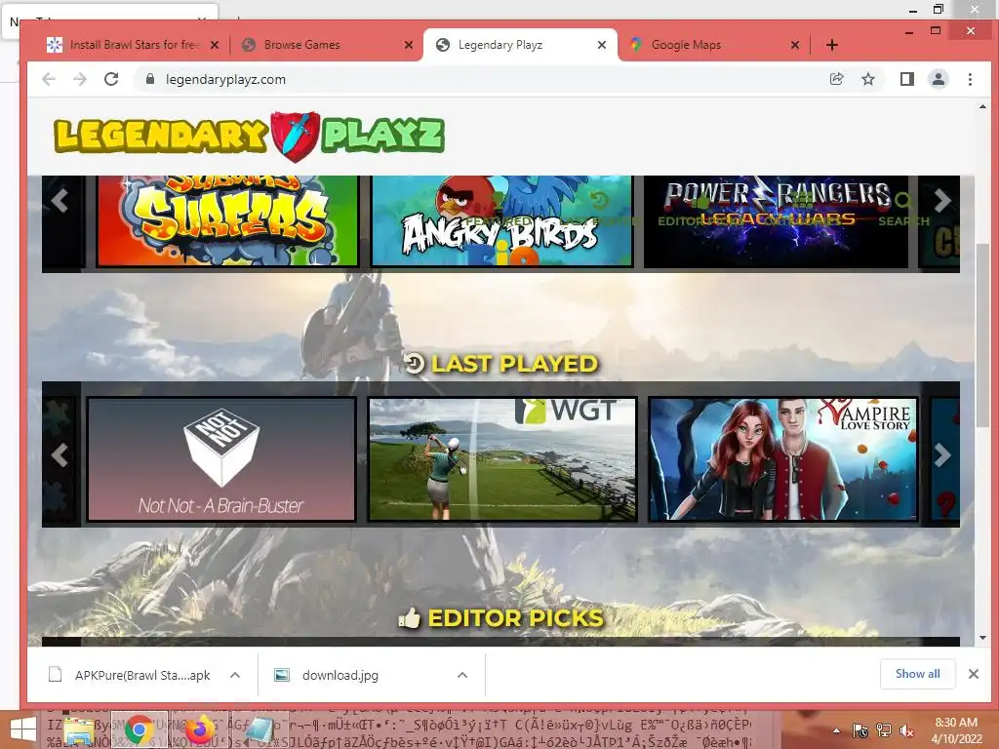Close the Google Maps tab
This screenshot has height=749, width=999.
[794, 45]
